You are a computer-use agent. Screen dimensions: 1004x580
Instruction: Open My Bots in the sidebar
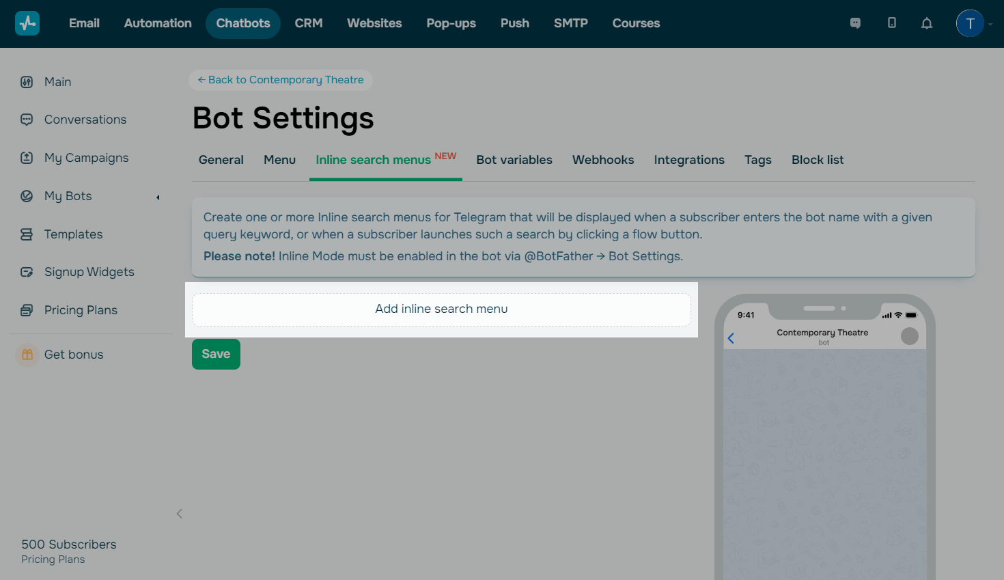tap(68, 196)
